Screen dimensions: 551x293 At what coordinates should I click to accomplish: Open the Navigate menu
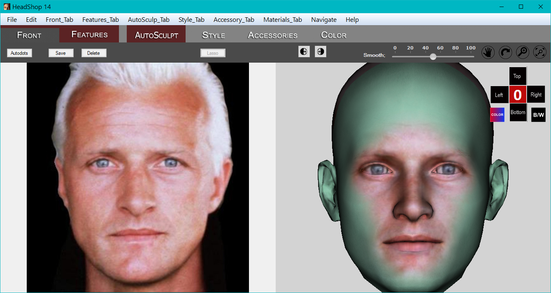point(324,19)
